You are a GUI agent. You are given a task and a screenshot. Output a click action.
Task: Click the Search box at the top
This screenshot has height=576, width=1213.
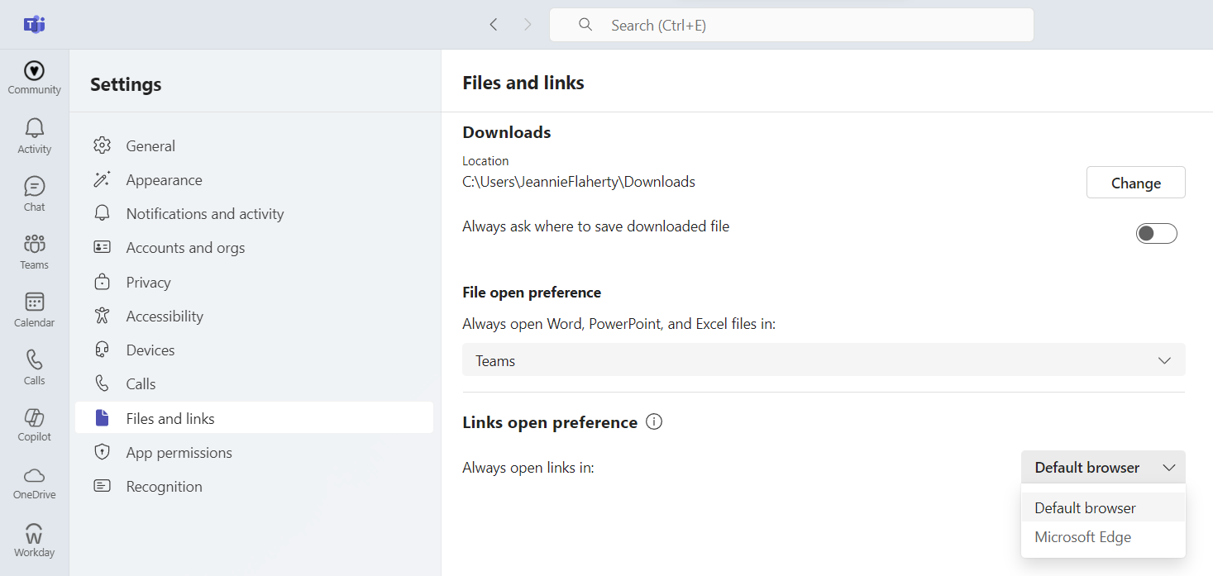tap(791, 25)
